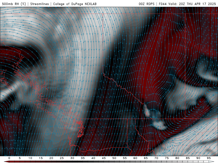Select the 65 value on the color scale
Screen dimensions: 218x163
point(146,158)
